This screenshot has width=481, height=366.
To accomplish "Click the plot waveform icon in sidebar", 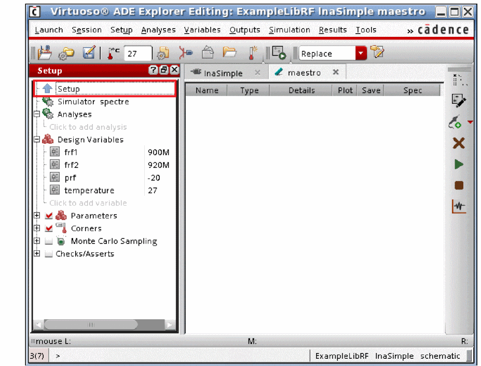I will pyautogui.click(x=459, y=206).
